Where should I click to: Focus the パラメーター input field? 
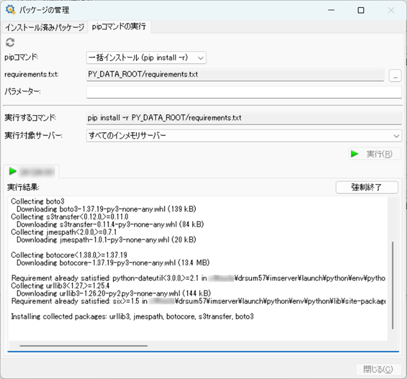244,92
